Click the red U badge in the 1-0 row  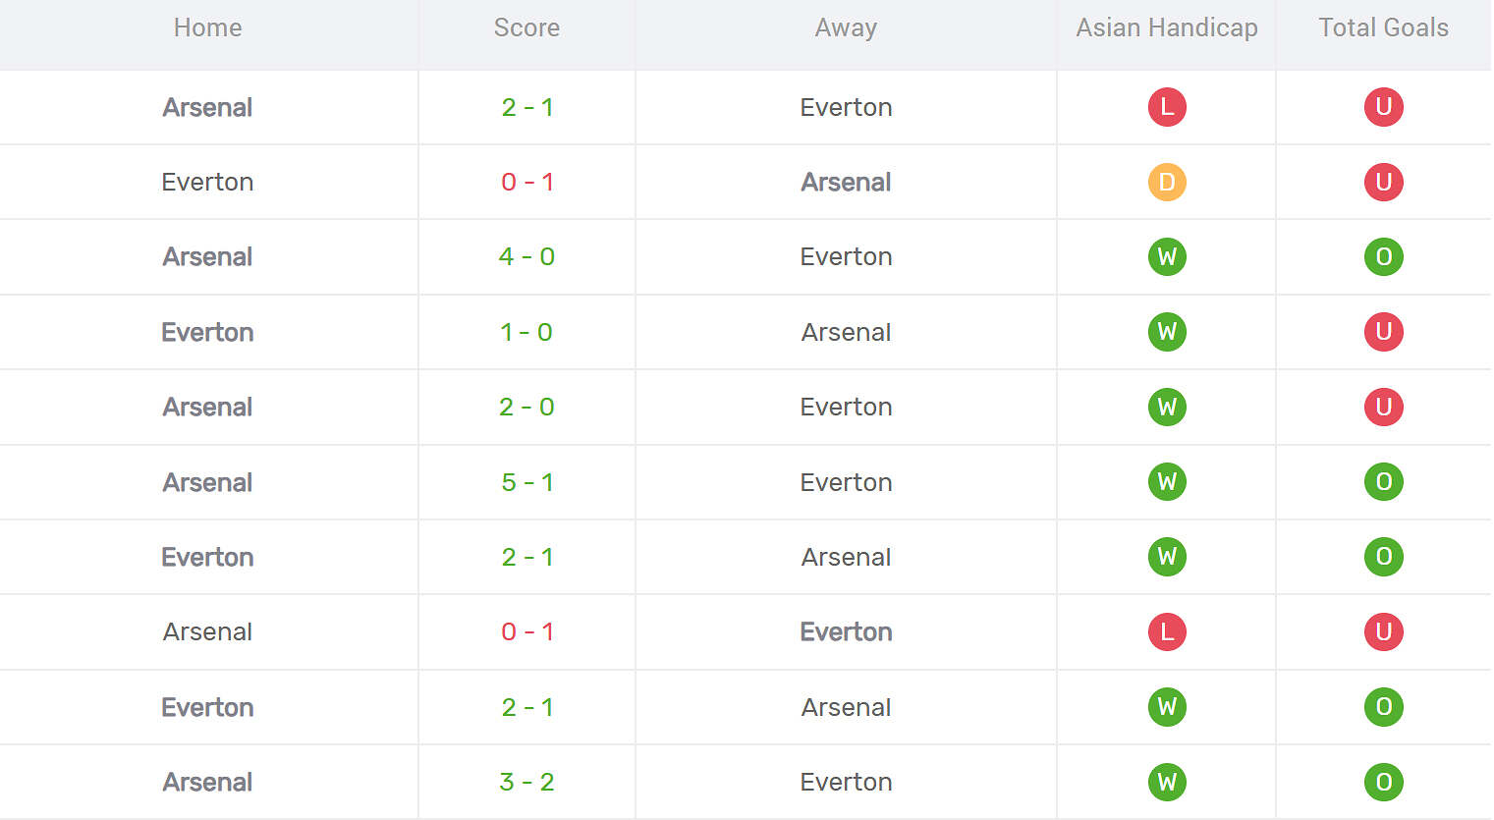click(x=1383, y=332)
